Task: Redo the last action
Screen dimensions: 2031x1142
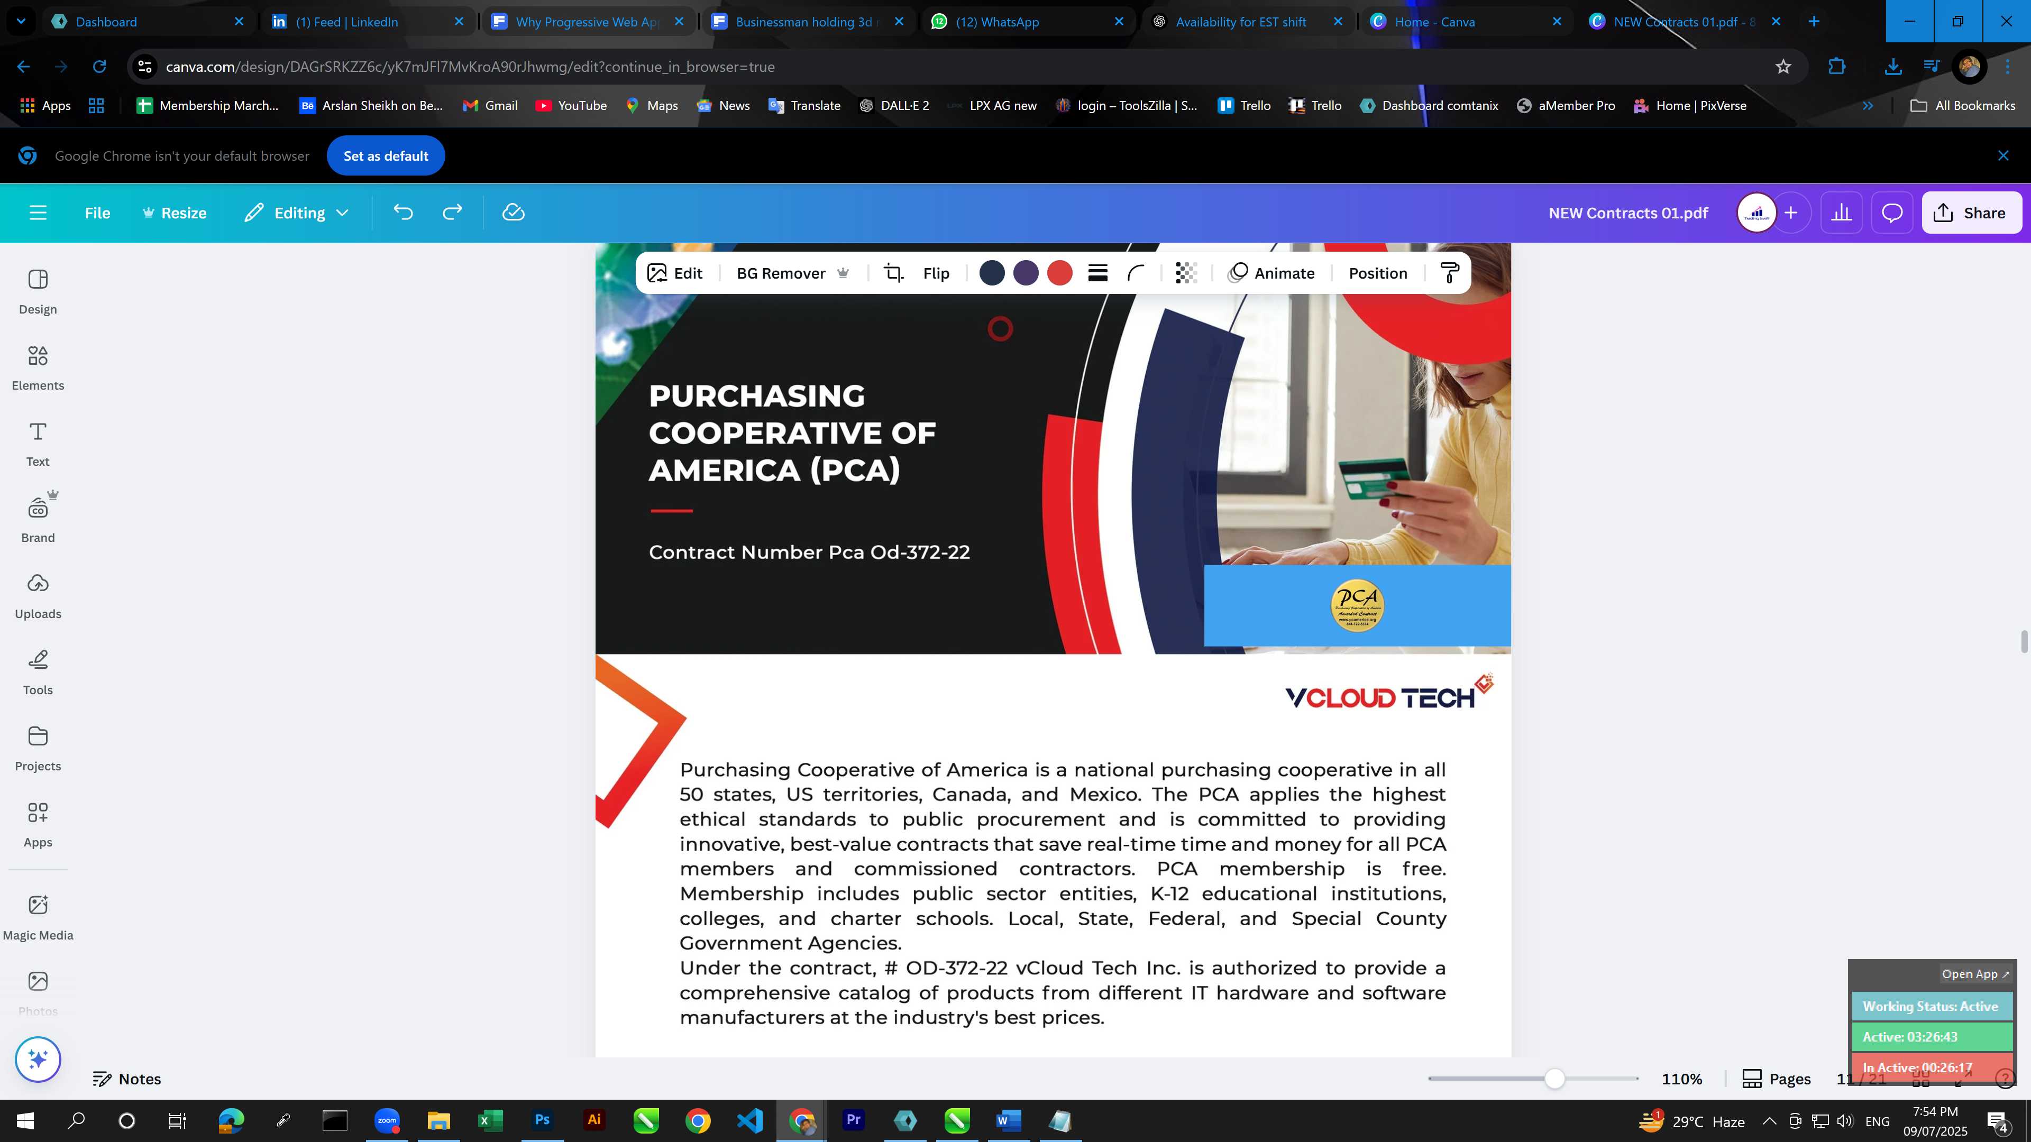Action: point(452,213)
